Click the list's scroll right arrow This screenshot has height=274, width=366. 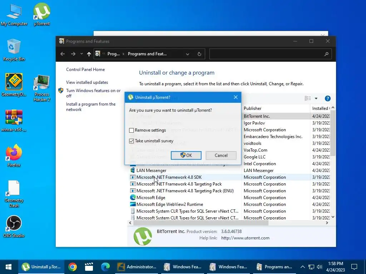pos(327,223)
